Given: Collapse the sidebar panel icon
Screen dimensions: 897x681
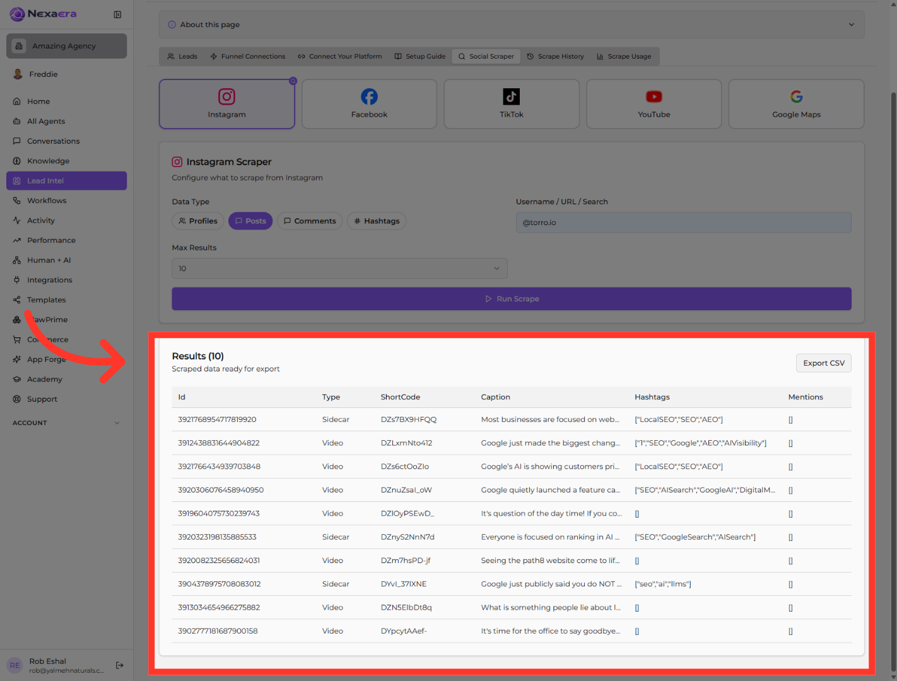Looking at the screenshot, I should pos(117,15).
